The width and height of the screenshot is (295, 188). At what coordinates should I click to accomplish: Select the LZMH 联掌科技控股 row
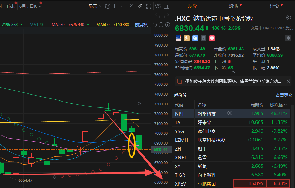pyautogui.click(x=231, y=140)
